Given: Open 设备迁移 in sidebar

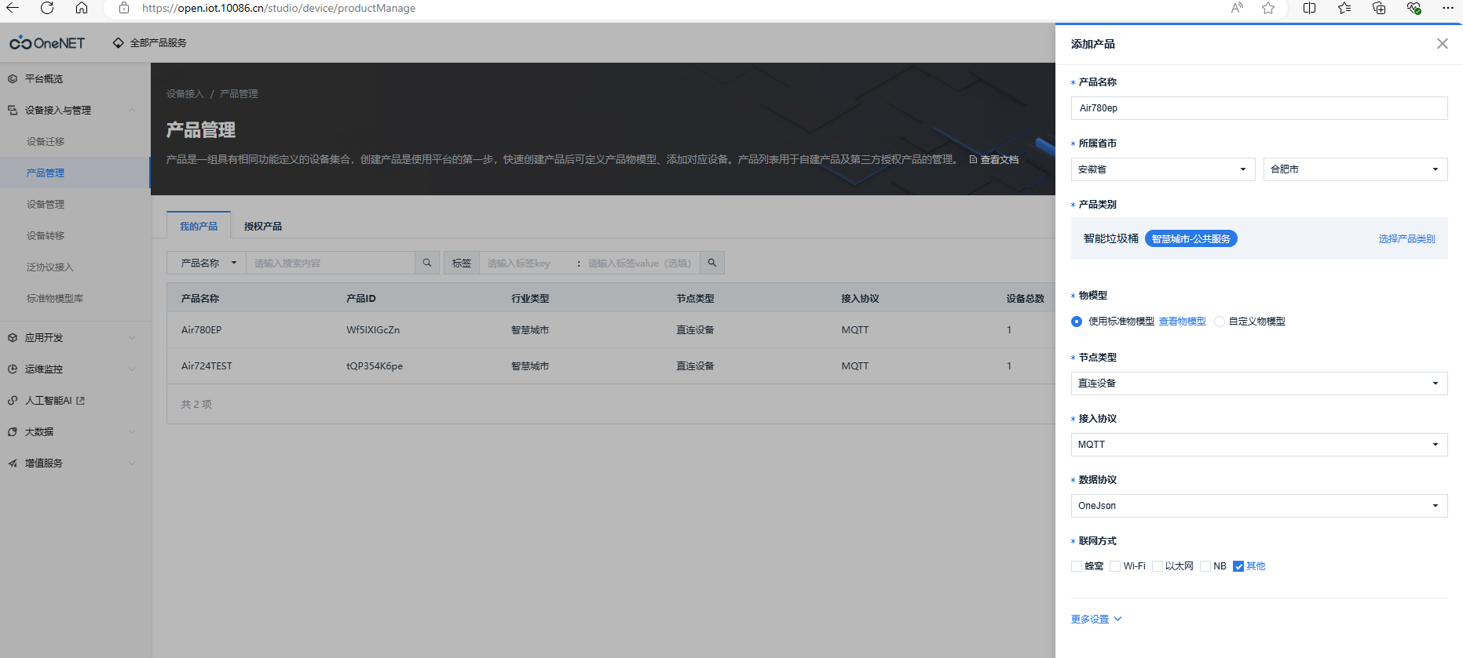Looking at the screenshot, I should (x=46, y=141).
